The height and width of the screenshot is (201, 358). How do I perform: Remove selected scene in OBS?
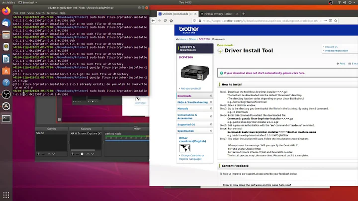tap(43, 154)
